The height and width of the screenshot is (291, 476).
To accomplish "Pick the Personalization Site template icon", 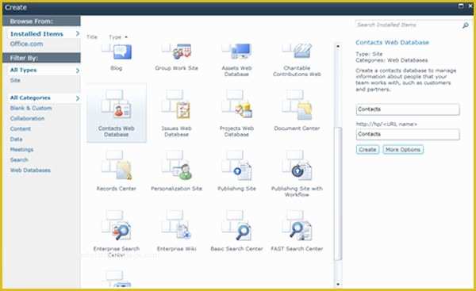I will pos(176,165).
